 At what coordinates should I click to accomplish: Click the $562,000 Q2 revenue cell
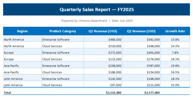click(x=141, y=39)
